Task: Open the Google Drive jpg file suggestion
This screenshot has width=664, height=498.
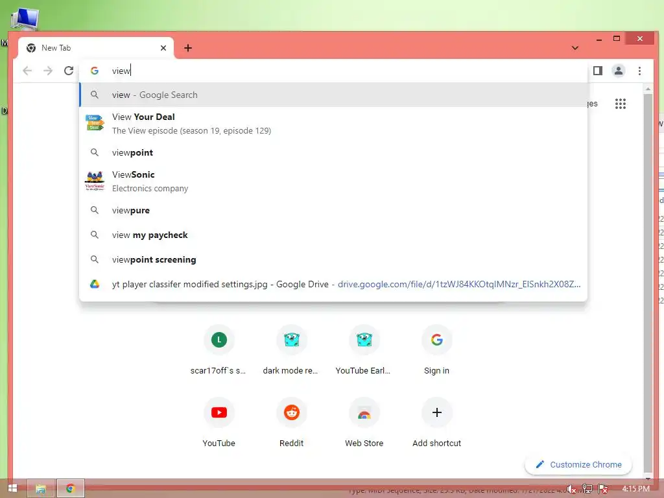Action: click(x=333, y=284)
